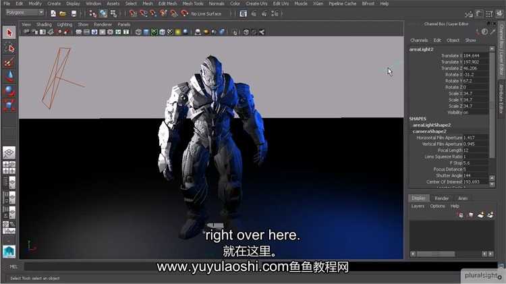
Task: Save the scene with disk icon
Action: (74, 13)
